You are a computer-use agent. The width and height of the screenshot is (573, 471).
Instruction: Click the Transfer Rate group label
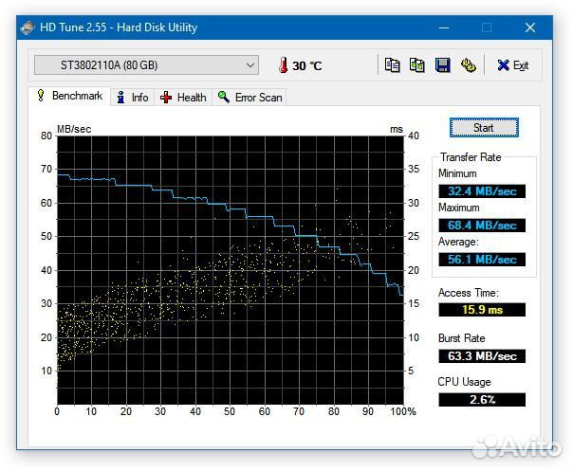471,157
